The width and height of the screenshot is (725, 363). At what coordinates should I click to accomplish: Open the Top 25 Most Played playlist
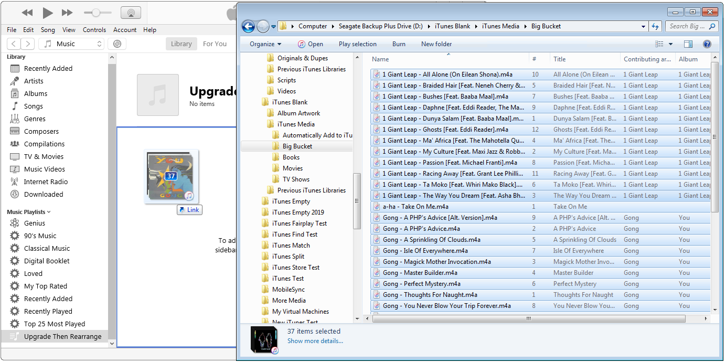coord(55,324)
